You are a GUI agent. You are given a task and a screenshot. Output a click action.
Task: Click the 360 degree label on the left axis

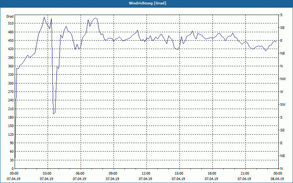11,66
